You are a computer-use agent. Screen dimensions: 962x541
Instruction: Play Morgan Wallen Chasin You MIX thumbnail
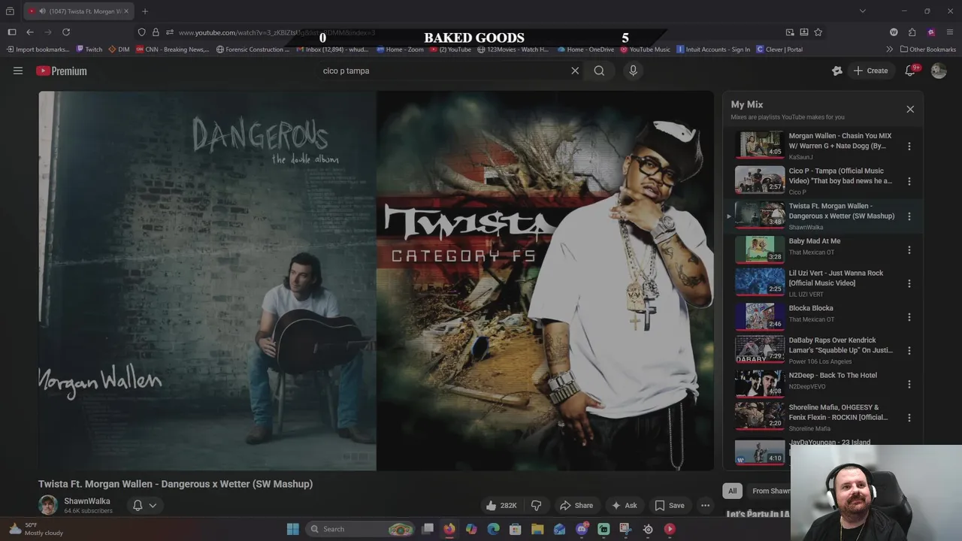coord(759,146)
